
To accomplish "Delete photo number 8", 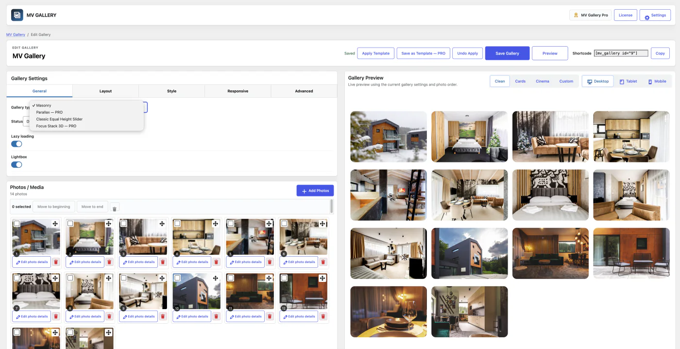I will (x=109, y=316).
